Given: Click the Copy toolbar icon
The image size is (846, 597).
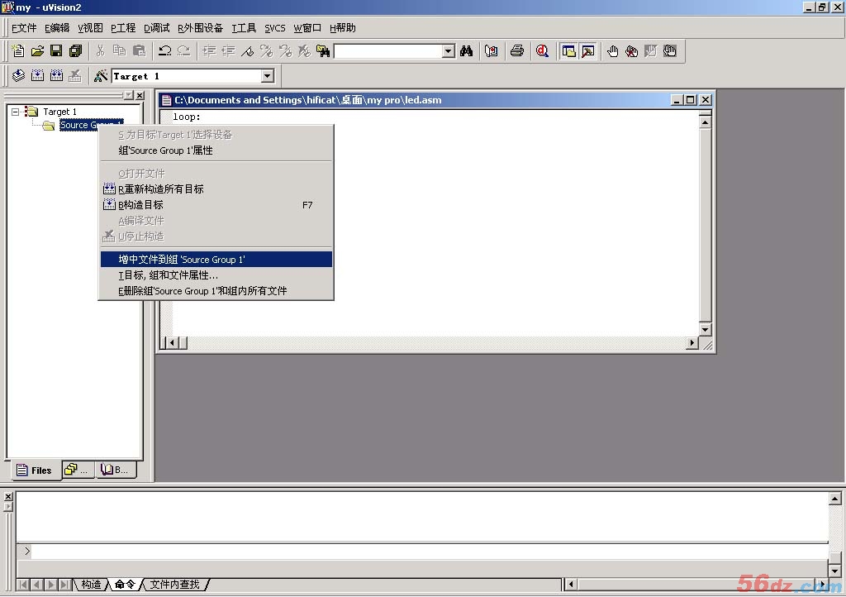Looking at the screenshot, I should coord(119,50).
